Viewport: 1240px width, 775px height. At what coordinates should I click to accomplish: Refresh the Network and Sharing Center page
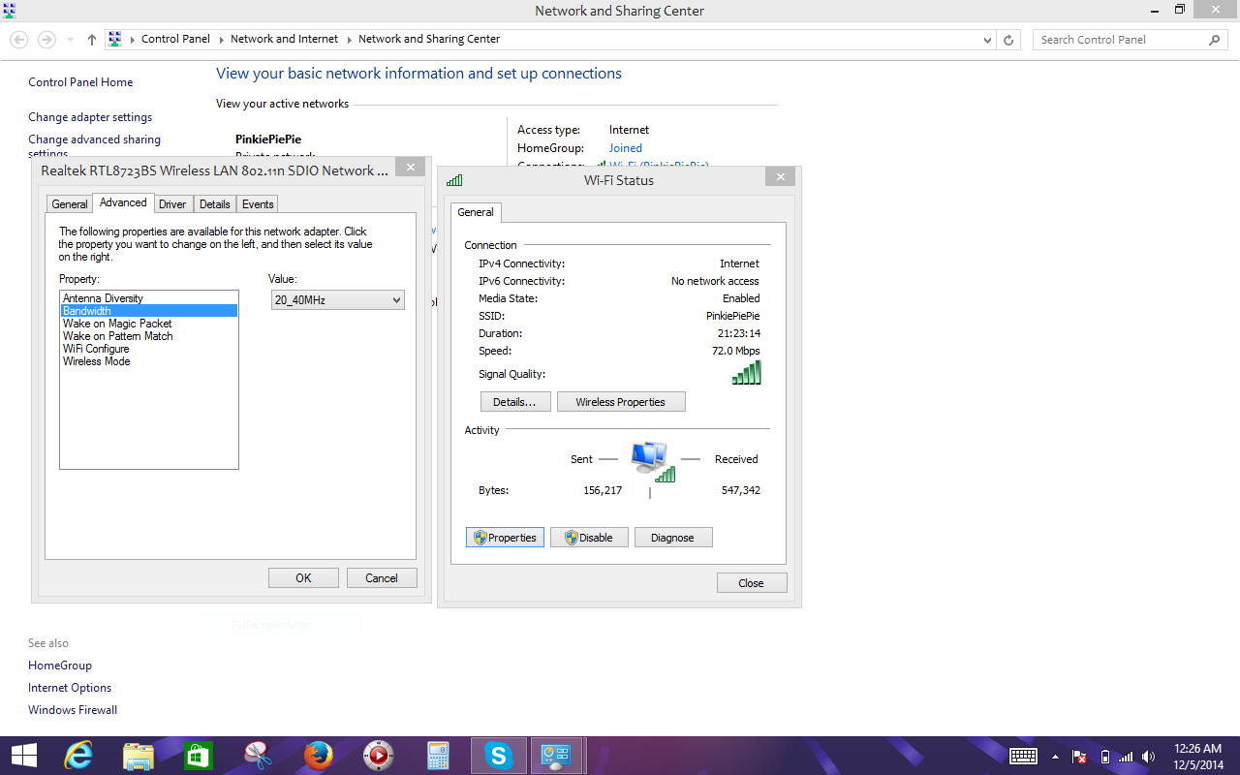[x=1008, y=40]
